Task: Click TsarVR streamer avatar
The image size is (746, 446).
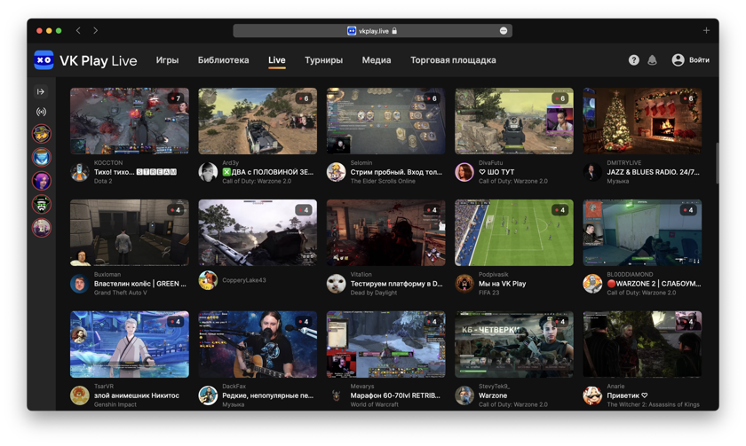Action: click(80, 395)
